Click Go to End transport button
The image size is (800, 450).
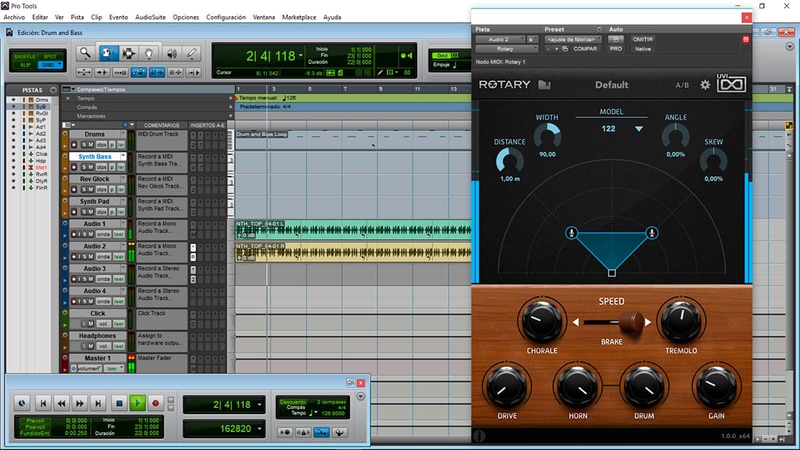(x=99, y=403)
